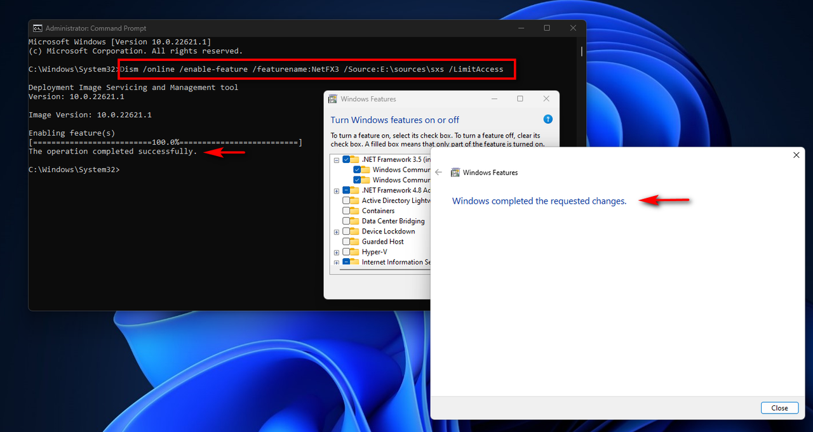Click Close in the completion dialog
813x432 pixels.
pyautogui.click(x=779, y=408)
